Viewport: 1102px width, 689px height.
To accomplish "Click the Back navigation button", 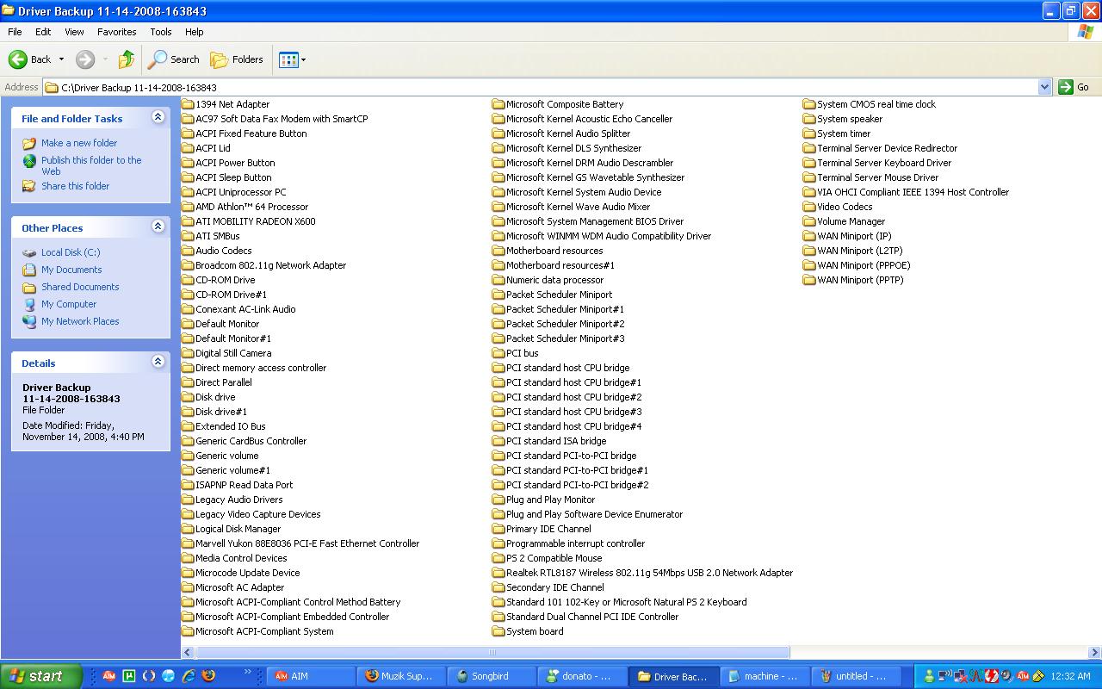I will [x=30, y=59].
